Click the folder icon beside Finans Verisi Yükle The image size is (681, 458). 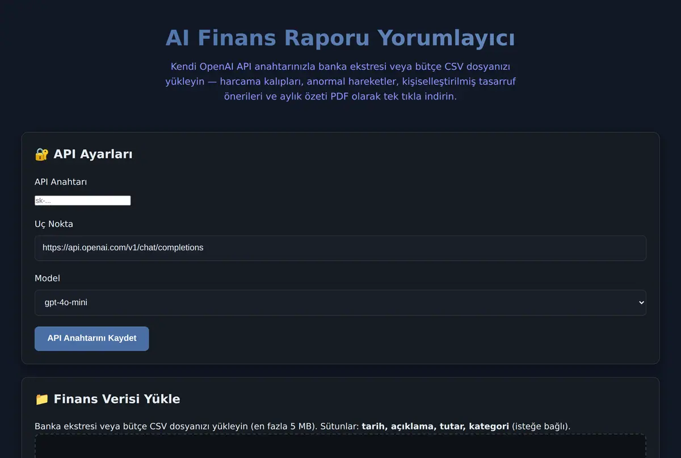(42, 399)
